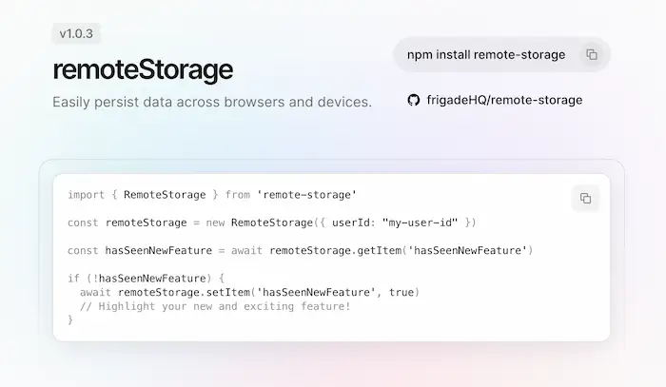Copy the code snippet

[x=585, y=198]
